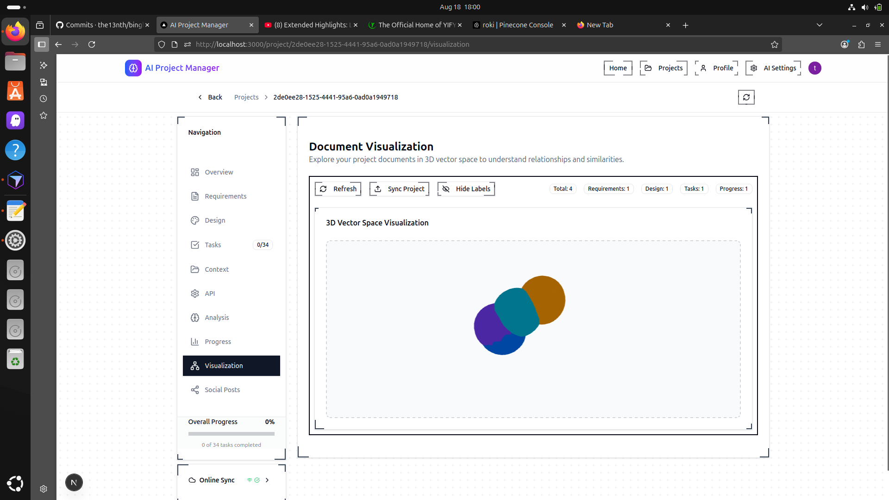Viewport: 889px width, 500px height.
Task: Toggle Hide Labels in visualization
Action: (x=466, y=189)
